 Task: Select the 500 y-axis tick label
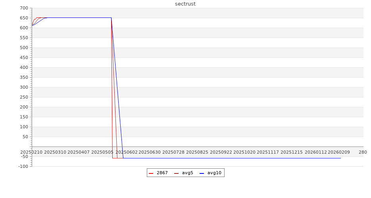24,48
